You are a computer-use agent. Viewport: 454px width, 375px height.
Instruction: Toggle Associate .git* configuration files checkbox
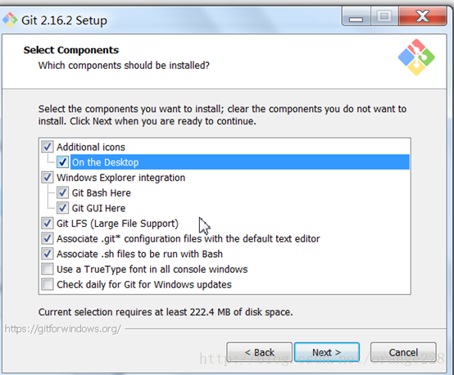(48, 238)
